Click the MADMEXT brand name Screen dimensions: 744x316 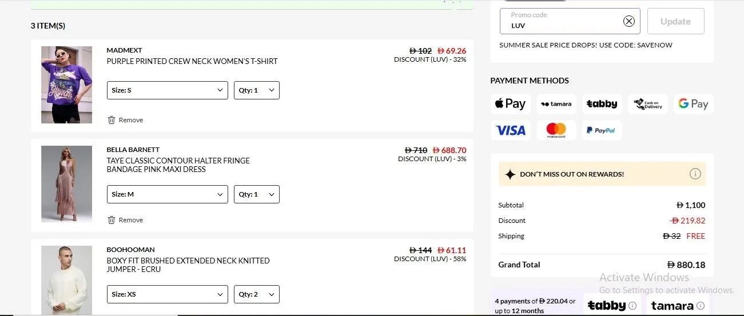pos(124,50)
